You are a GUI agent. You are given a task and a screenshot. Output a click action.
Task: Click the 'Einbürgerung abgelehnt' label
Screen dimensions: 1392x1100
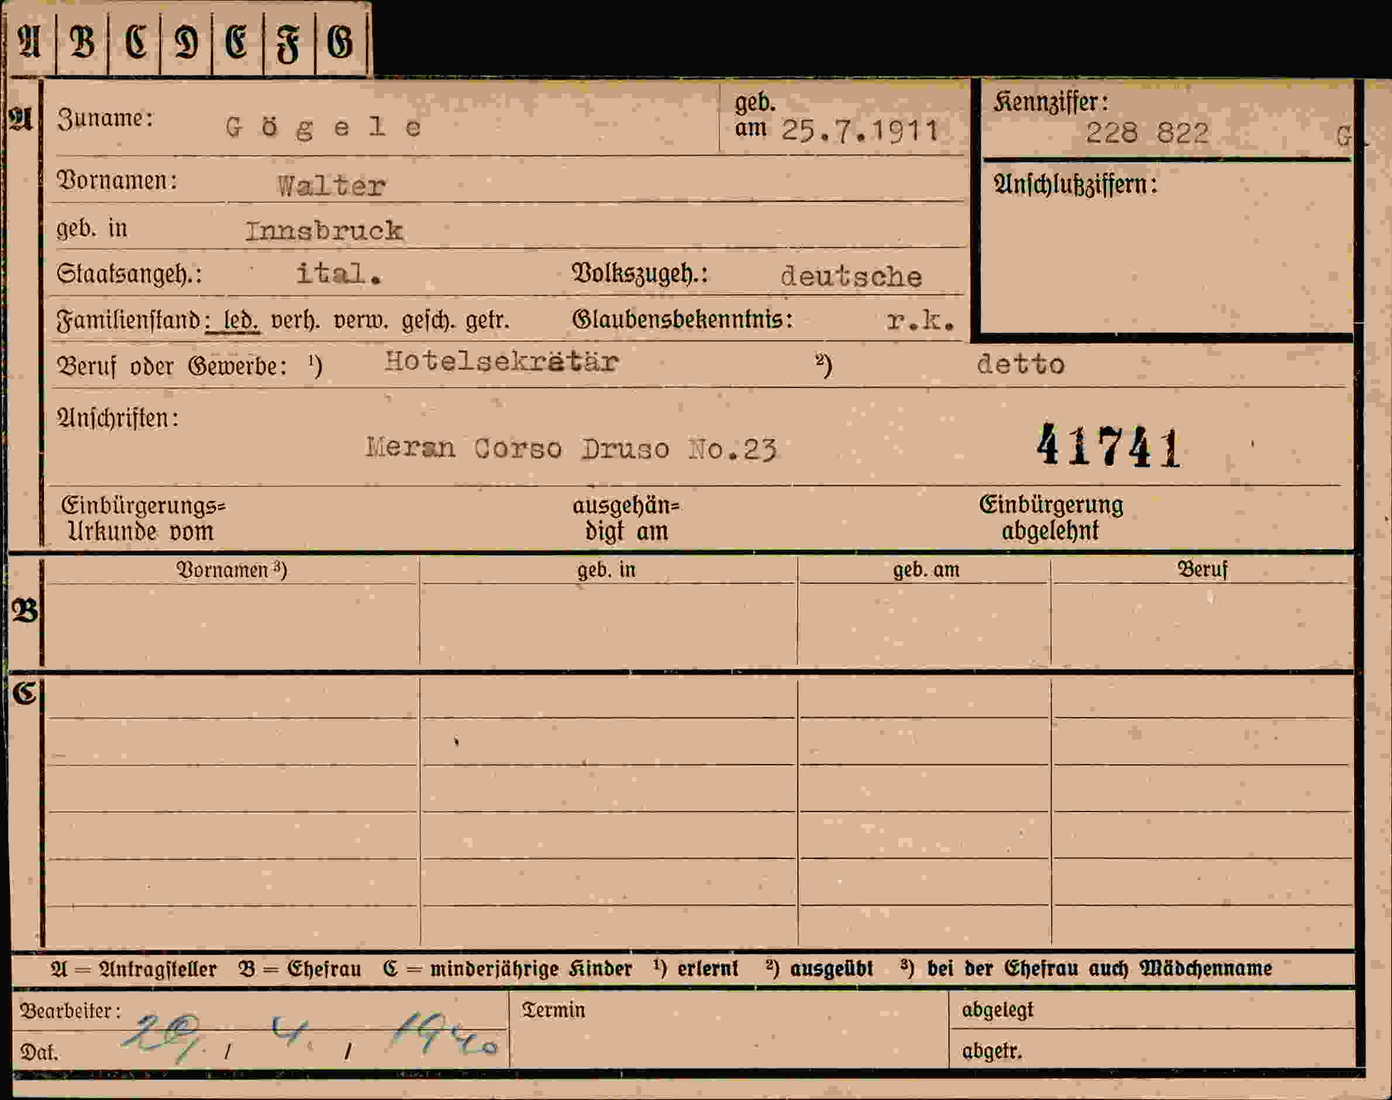[x=1051, y=518]
